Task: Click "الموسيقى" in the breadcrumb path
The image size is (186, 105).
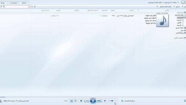Action: pyautogui.click(x=167, y=2)
